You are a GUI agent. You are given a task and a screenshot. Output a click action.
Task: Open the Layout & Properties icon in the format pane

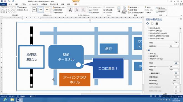tap(157, 23)
